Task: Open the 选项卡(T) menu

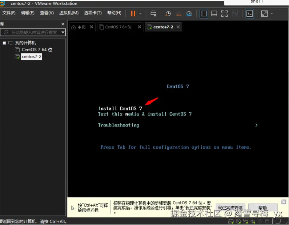Action: [93, 13]
